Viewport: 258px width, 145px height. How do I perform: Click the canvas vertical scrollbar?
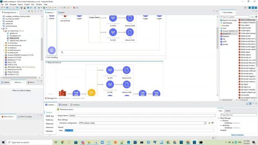[218, 37]
